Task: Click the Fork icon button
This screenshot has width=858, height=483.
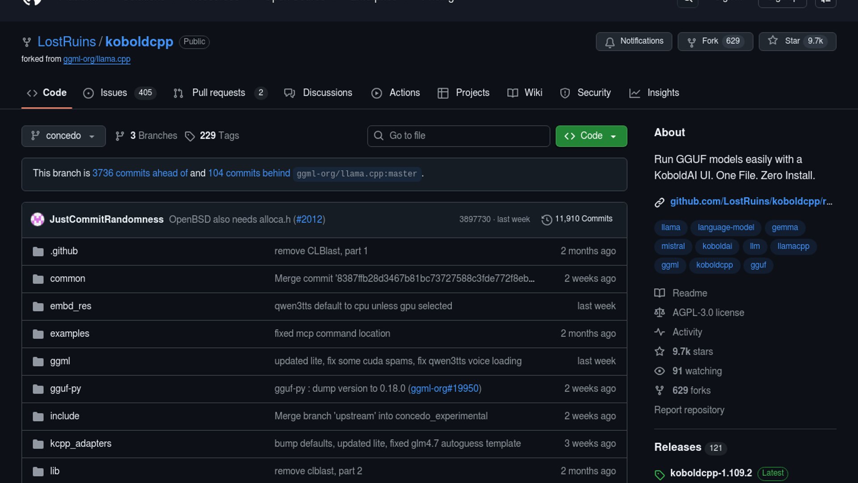Action: click(692, 42)
